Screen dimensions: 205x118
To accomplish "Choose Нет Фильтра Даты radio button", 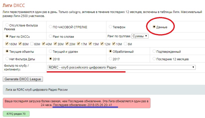I will (7, 59).
